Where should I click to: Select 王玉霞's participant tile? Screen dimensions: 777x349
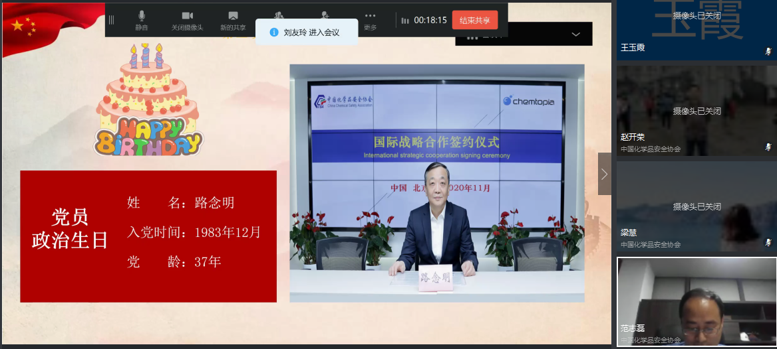pyautogui.click(x=696, y=30)
